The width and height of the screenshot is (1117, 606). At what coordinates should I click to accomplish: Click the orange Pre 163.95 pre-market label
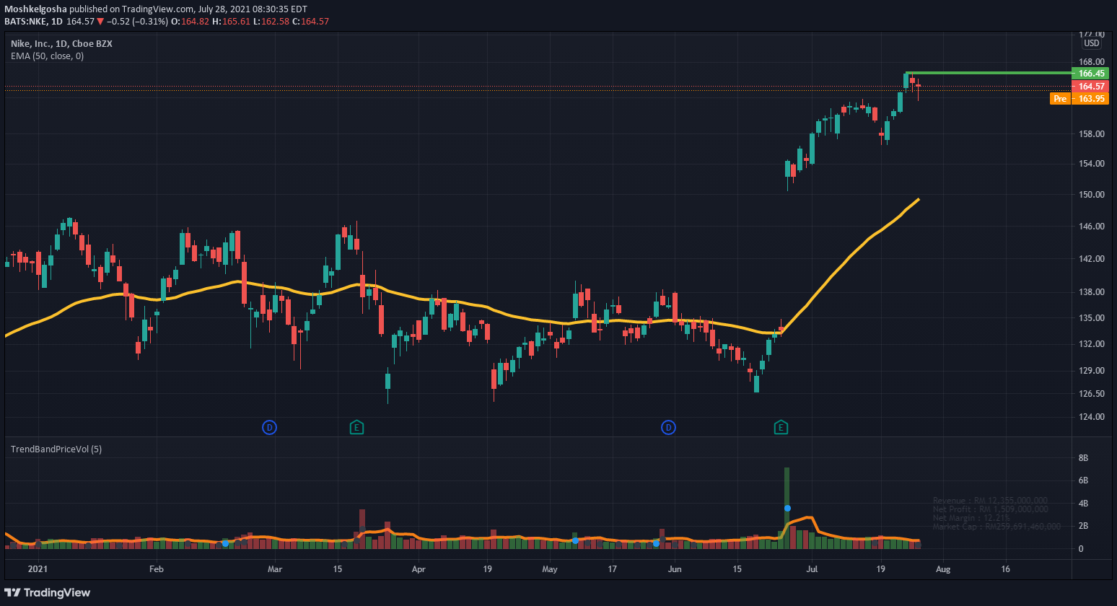(x=1079, y=99)
